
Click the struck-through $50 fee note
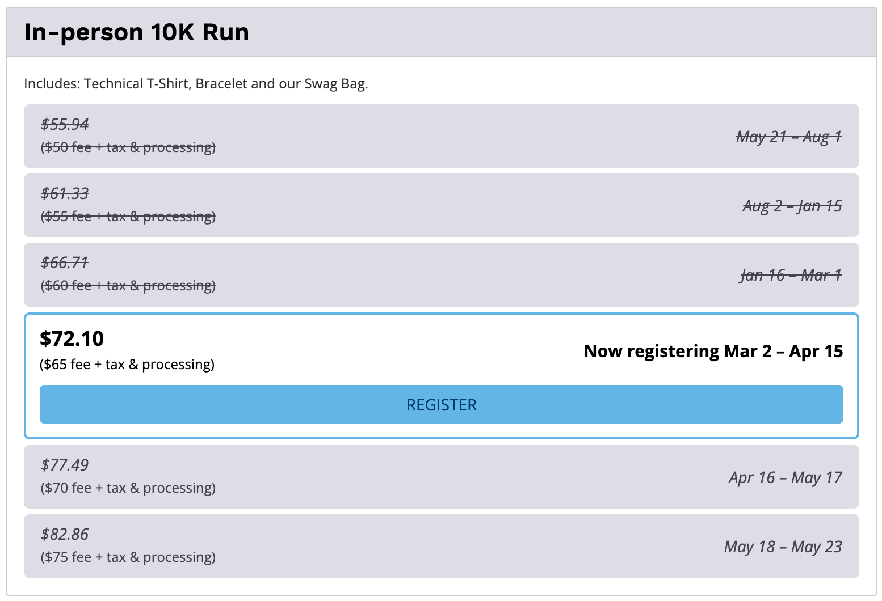coord(128,147)
